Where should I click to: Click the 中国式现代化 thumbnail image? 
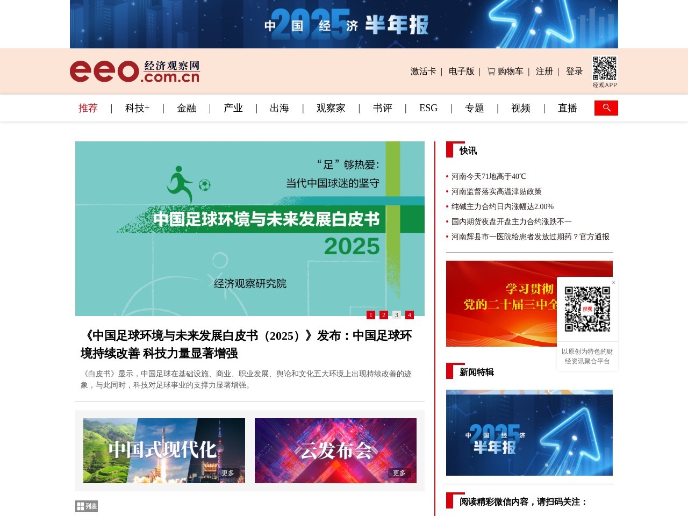tap(164, 450)
